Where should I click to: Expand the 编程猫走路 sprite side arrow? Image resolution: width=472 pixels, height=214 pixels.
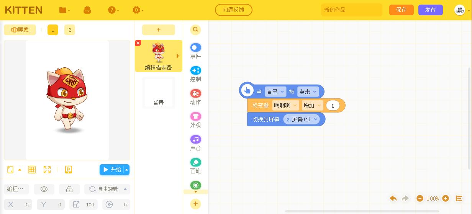[177, 56]
